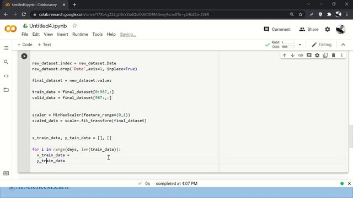Viewport: 353px width, 198px height.
Task: Open the Comment panel
Action: click(277, 29)
